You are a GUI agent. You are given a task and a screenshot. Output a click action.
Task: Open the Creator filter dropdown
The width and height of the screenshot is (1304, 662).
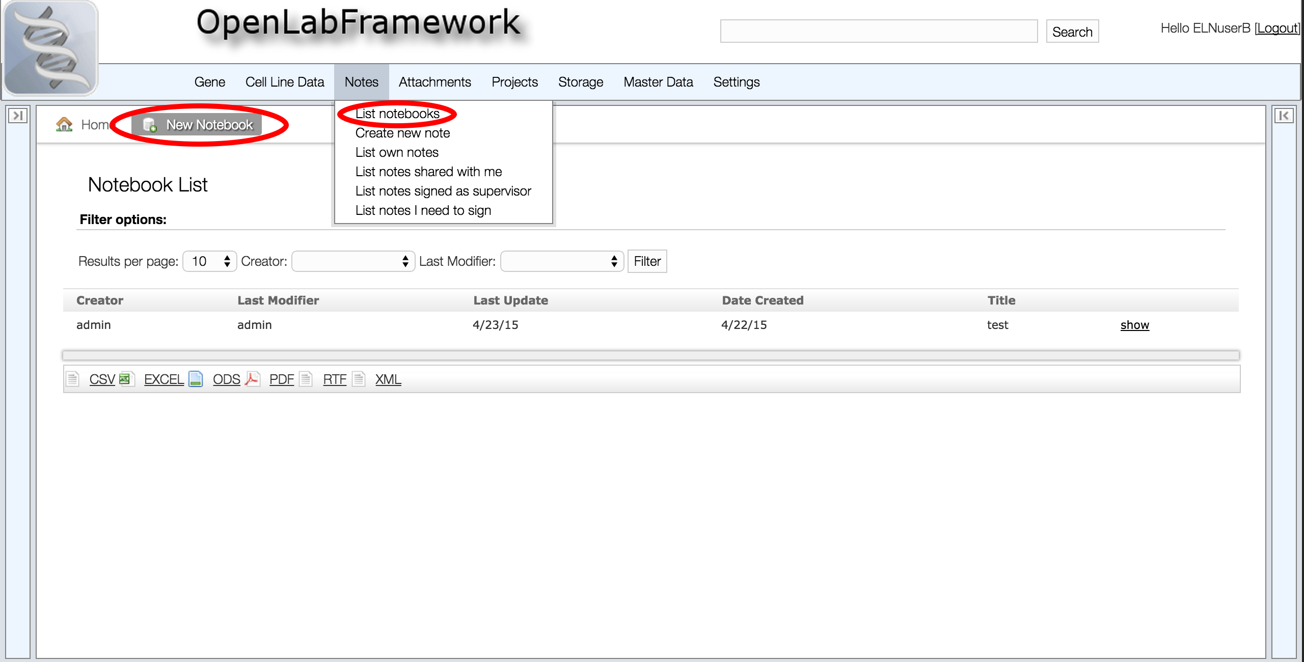[x=353, y=261]
